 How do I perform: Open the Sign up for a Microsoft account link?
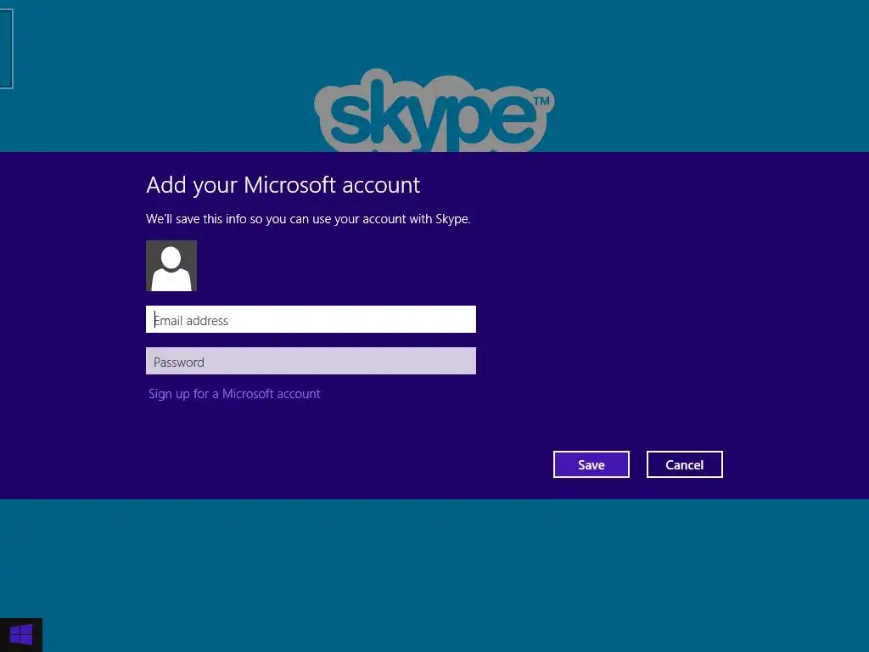click(x=234, y=394)
